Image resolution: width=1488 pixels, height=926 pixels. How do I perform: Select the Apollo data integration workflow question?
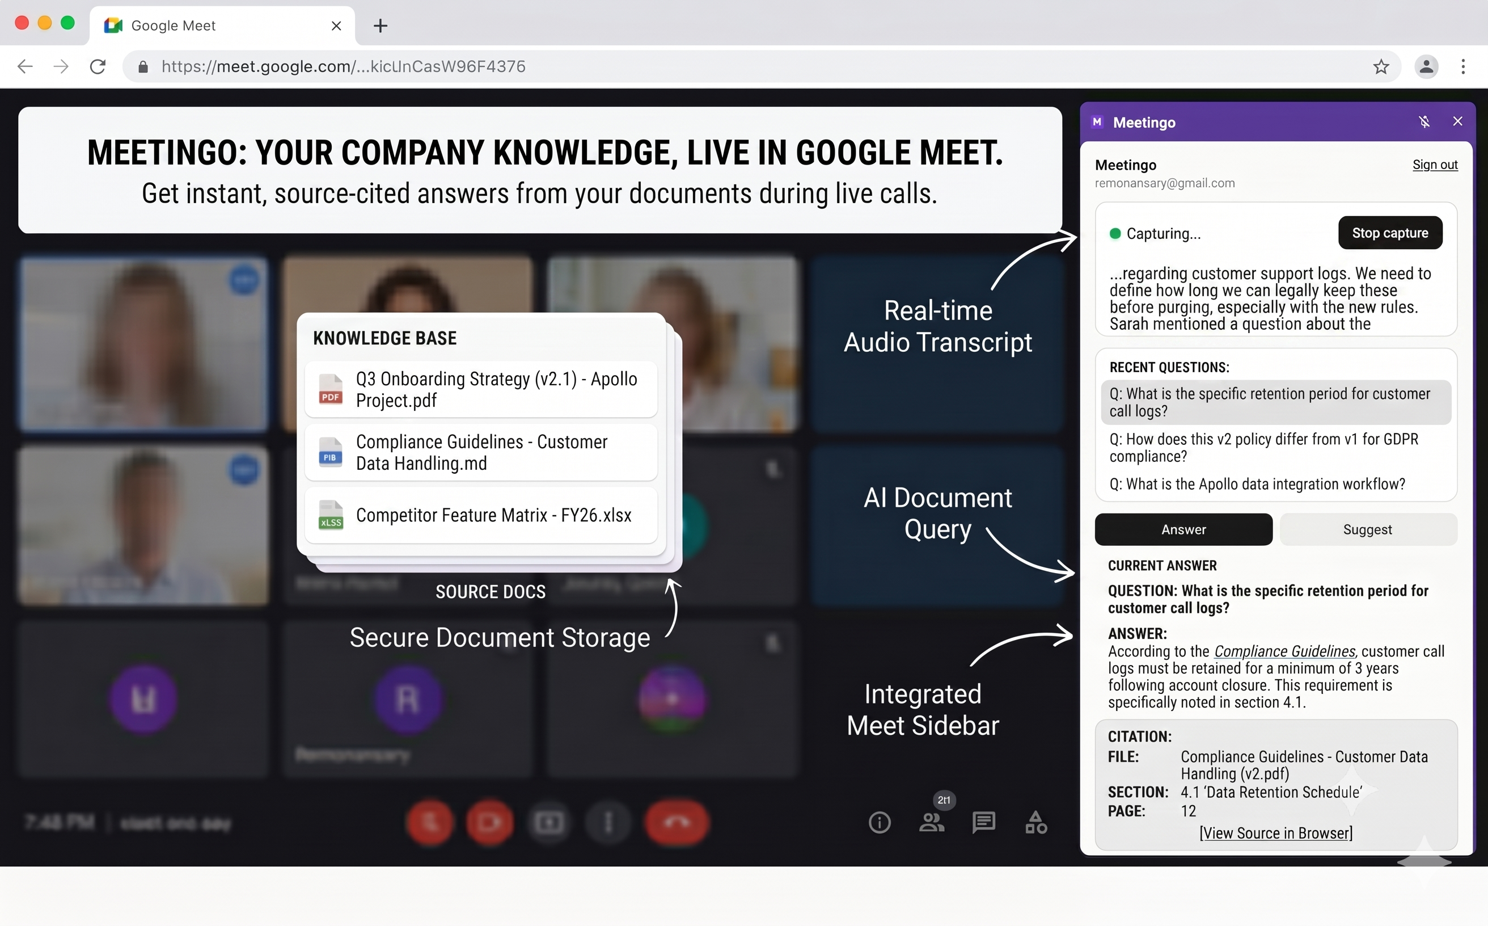[1257, 485]
